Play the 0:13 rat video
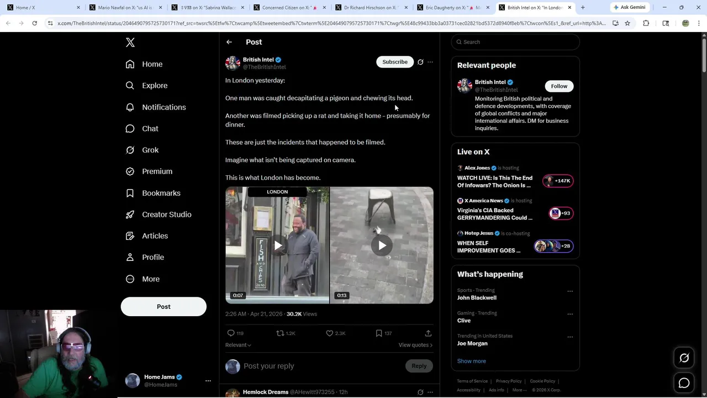Screen dimensions: 707x398 [382, 245]
